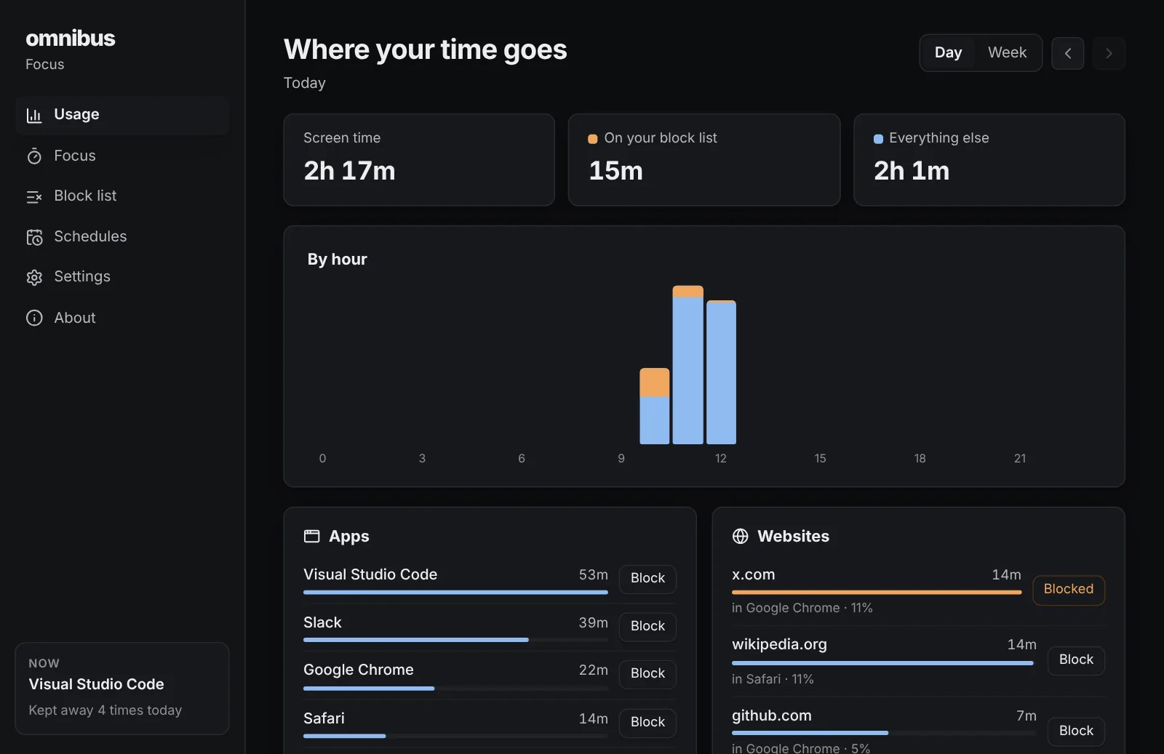The width and height of the screenshot is (1164, 754).
Task: Click the "in Safari · 11%" text
Action: point(773,679)
